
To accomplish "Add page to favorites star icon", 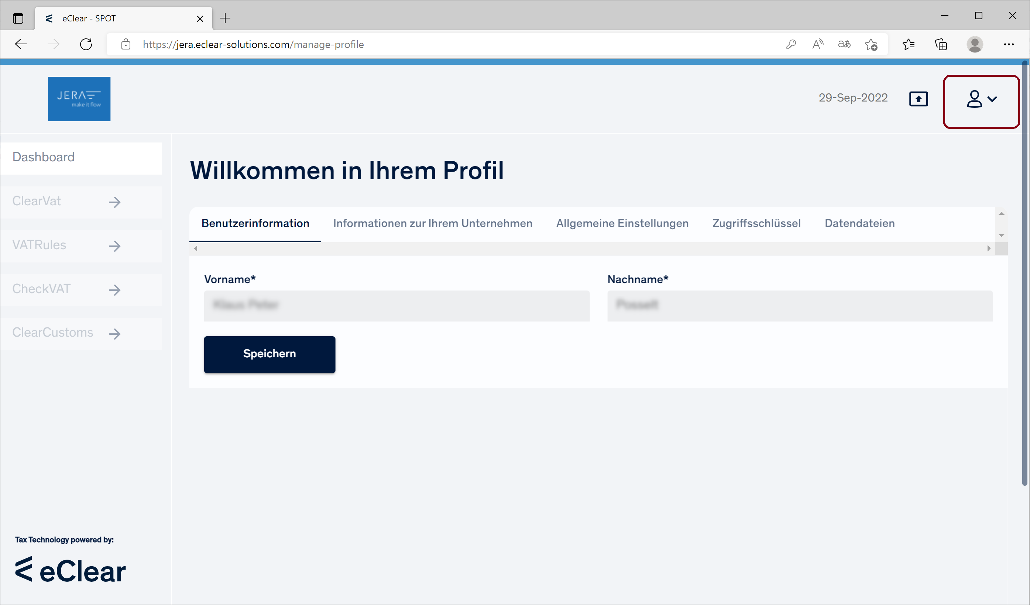I will point(871,44).
